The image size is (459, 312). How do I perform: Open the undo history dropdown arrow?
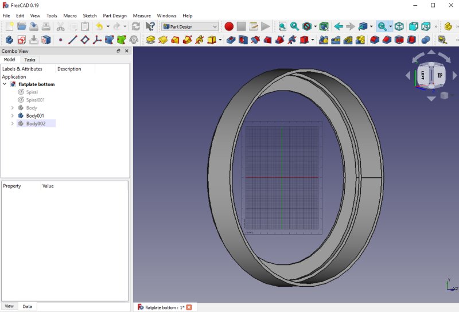click(108, 26)
